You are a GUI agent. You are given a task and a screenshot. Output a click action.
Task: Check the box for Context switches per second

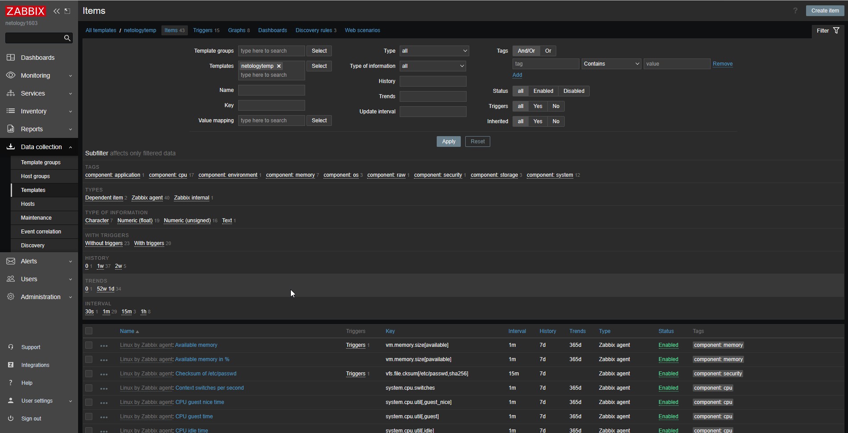tap(89, 388)
